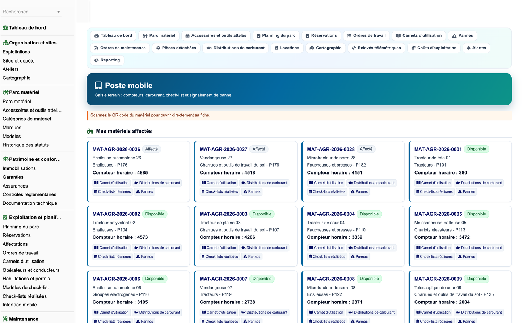This screenshot has width=523, height=323.
Task: Click the Exploitation et planification calendar icon
Action: coord(5,217)
